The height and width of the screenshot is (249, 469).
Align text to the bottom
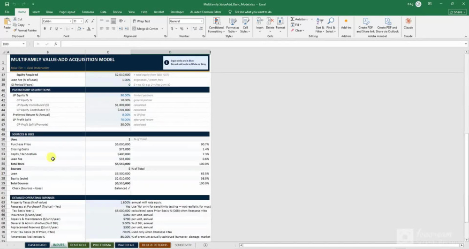tap(113, 21)
